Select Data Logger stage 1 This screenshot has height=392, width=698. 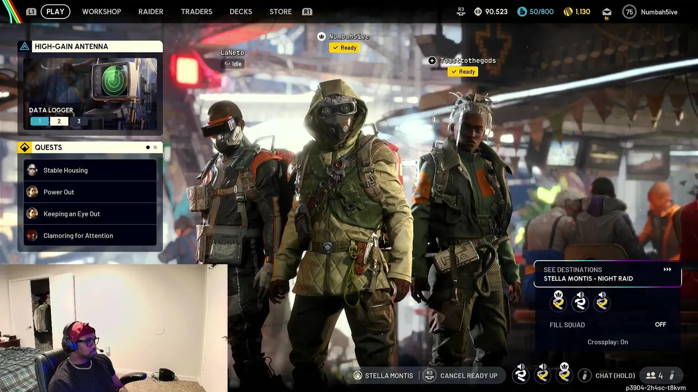pos(39,121)
